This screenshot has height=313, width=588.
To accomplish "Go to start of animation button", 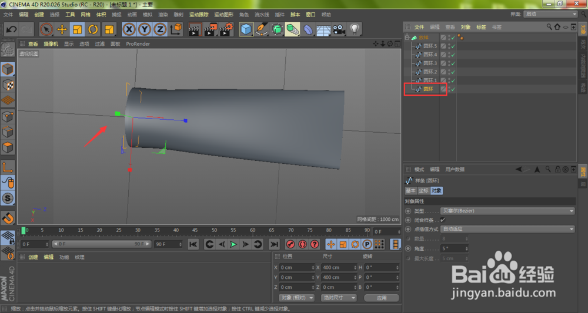I will pyautogui.click(x=193, y=244).
